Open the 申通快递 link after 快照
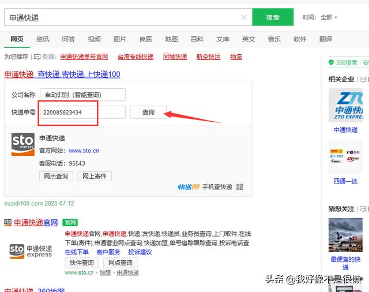 click(128, 273)
